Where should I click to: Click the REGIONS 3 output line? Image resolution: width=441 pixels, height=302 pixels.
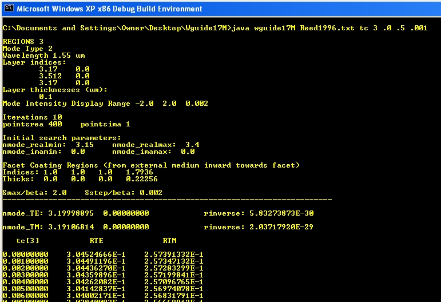[x=23, y=42]
